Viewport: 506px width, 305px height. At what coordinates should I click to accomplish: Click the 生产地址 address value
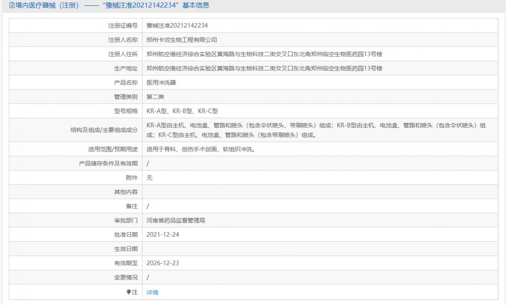pyautogui.click(x=264, y=68)
